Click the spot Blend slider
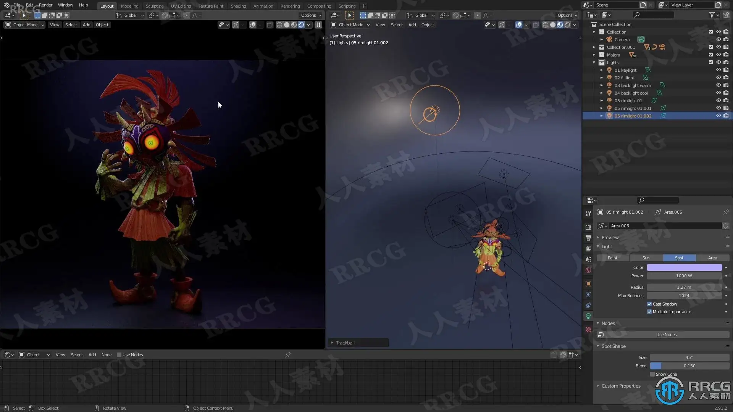 pyautogui.click(x=689, y=366)
